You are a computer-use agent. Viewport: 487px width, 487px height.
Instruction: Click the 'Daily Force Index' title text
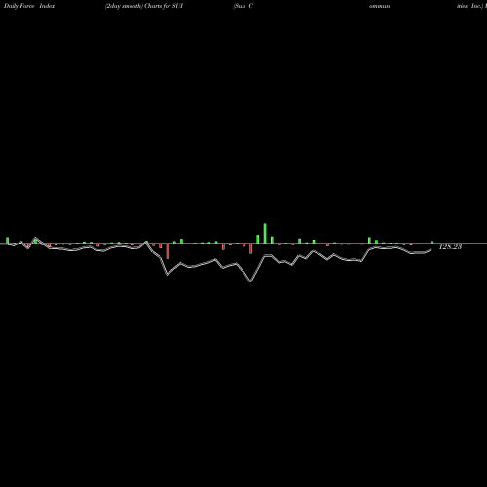point(29,6)
